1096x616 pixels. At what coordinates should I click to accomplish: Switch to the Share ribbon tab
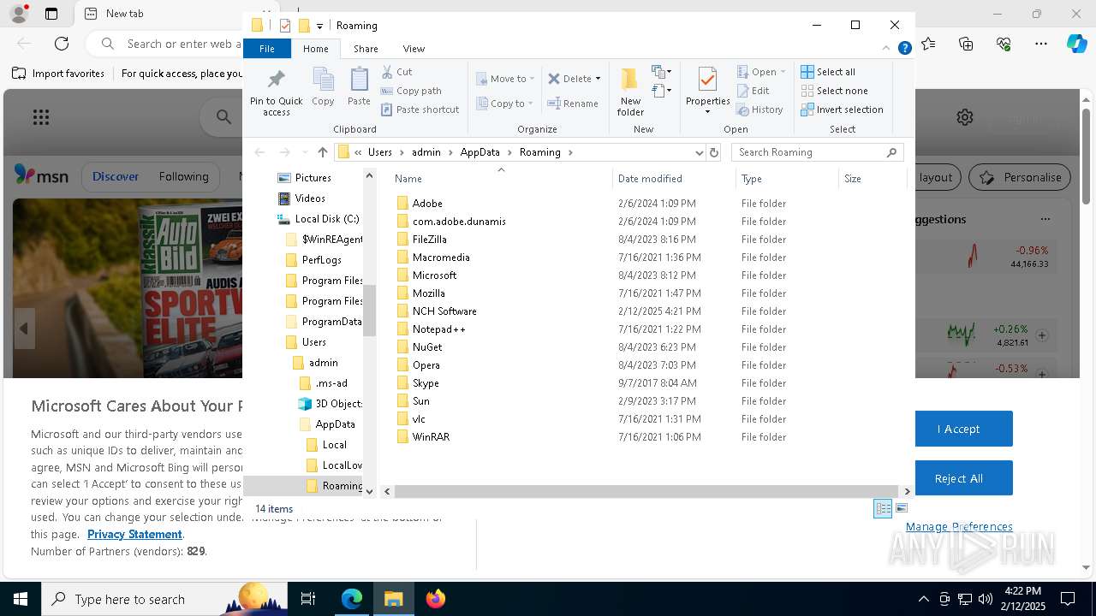(366, 49)
